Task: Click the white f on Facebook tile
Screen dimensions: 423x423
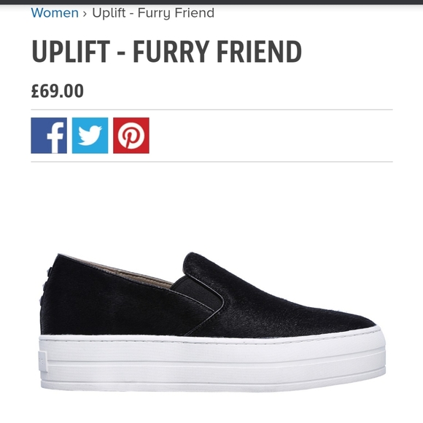Action: point(55,138)
